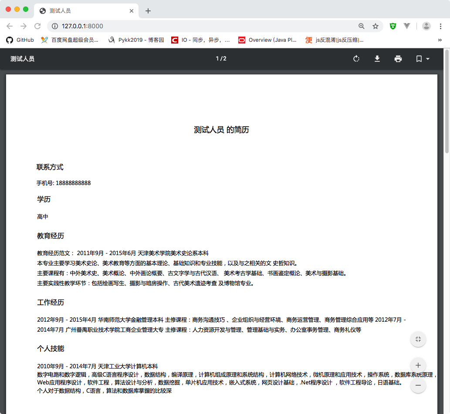This screenshot has width=450, height=414.
Task: Click the line starting 主要实践性教学环节
Action: point(145,283)
